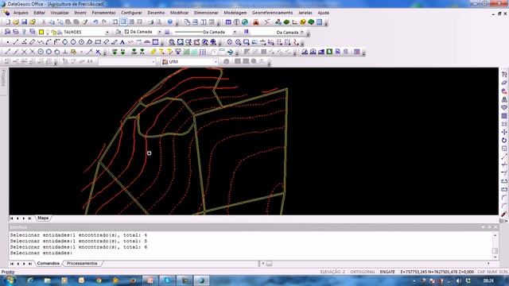The image size is (509, 286).
Task: Open the Arquivo menu
Action: (21, 13)
